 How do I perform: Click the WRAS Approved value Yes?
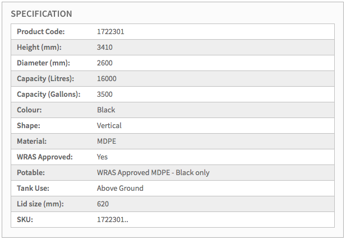[103, 157]
